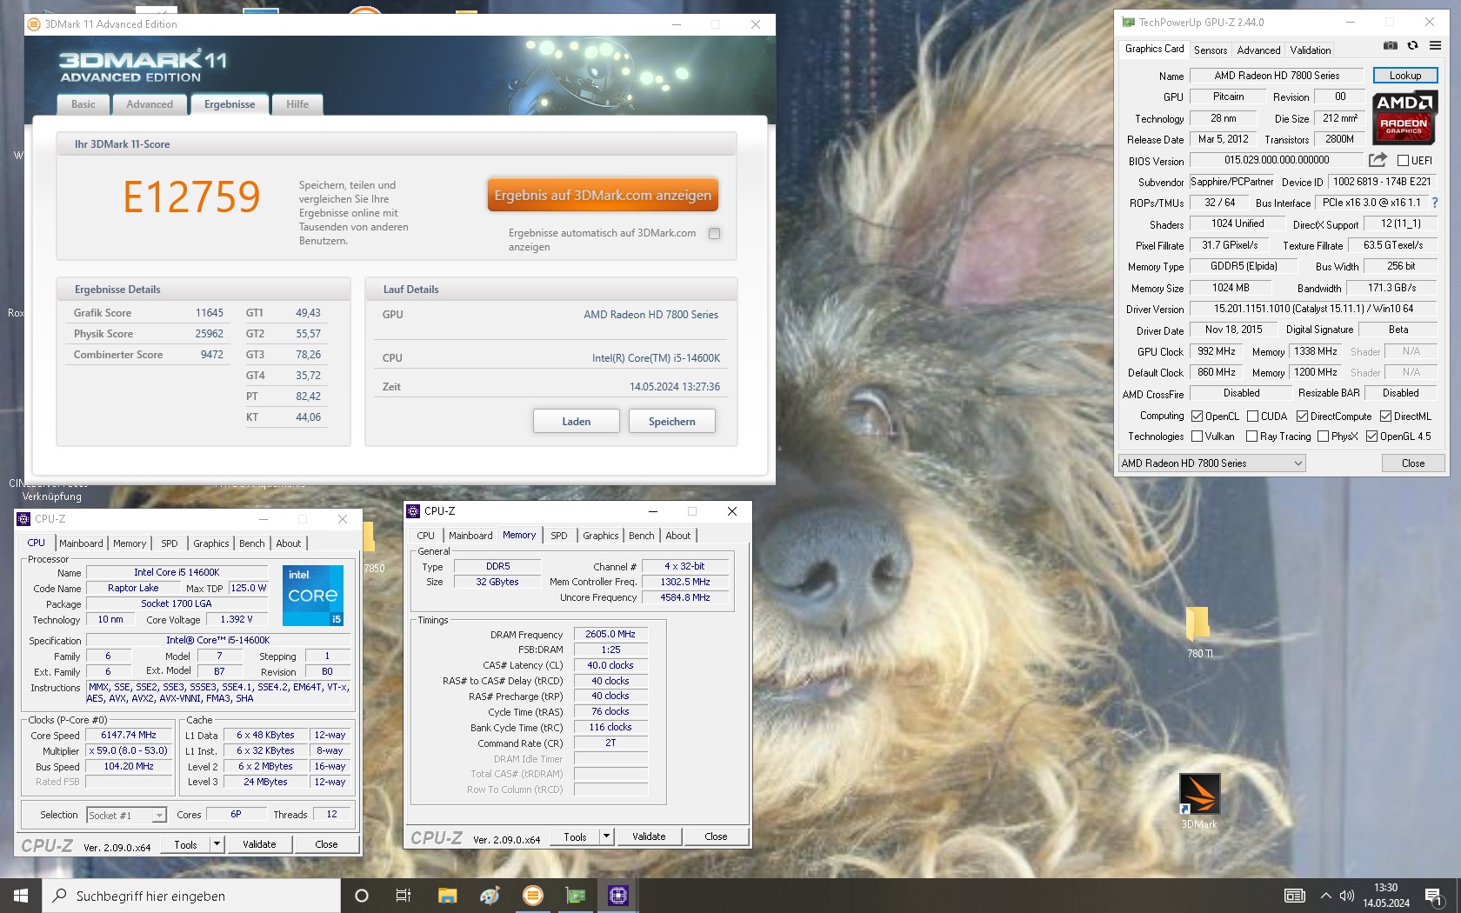Image resolution: width=1461 pixels, height=913 pixels.
Task: Switch to the Advanced tab in 3DMark
Action: pos(150,104)
